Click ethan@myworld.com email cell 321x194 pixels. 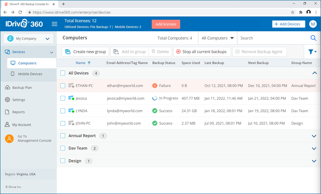125,86
